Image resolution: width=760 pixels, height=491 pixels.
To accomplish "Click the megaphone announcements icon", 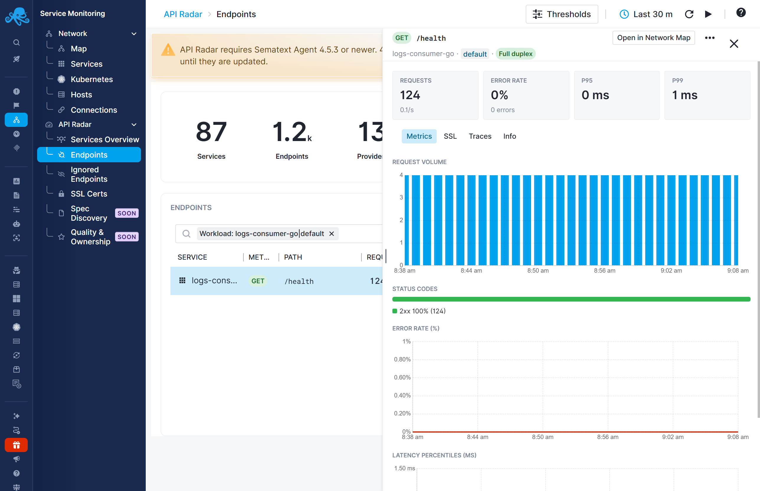I will [17, 459].
